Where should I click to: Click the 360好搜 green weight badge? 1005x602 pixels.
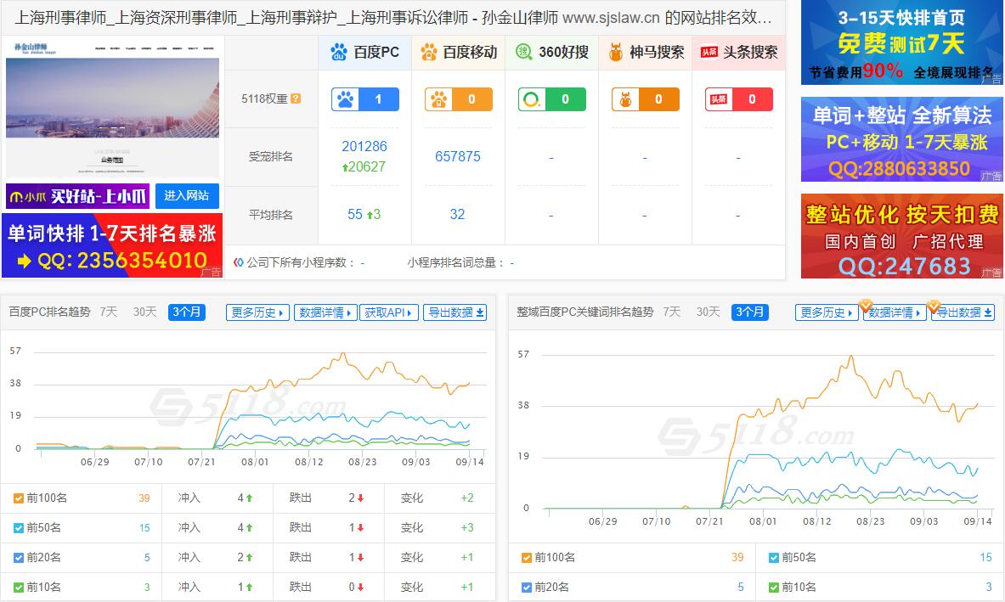[x=551, y=99]
